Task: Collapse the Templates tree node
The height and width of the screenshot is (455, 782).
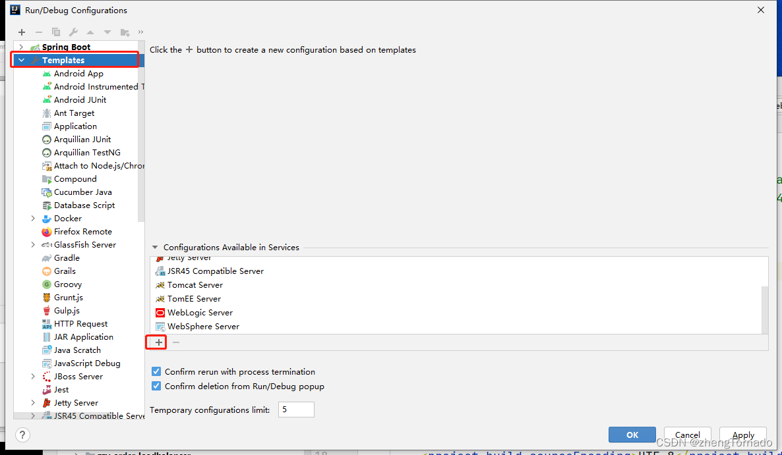Action: [x=22, y=61]
